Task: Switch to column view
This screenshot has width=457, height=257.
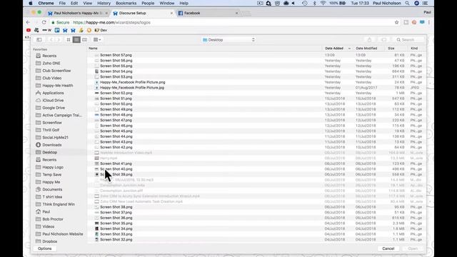Action: pos(84,40)
